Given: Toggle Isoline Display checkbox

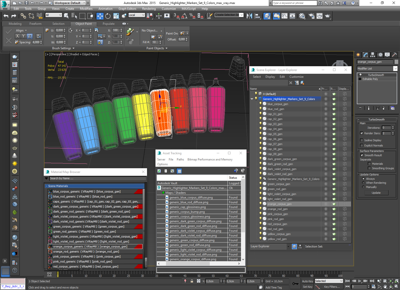Looking at the screenshot, I should [361, 140].
